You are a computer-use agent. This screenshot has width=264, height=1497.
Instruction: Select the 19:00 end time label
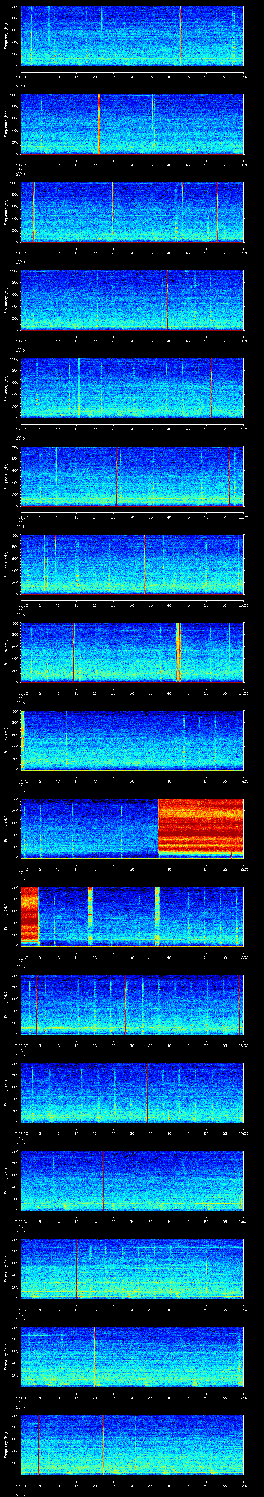[x=243, y=253]
